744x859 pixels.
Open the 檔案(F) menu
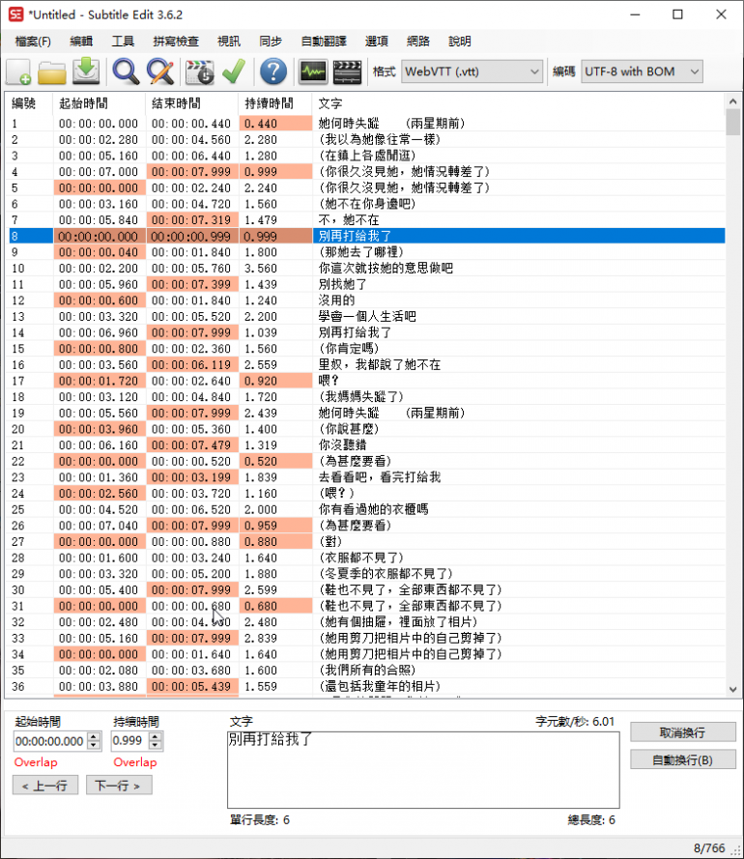coord(33,42)
